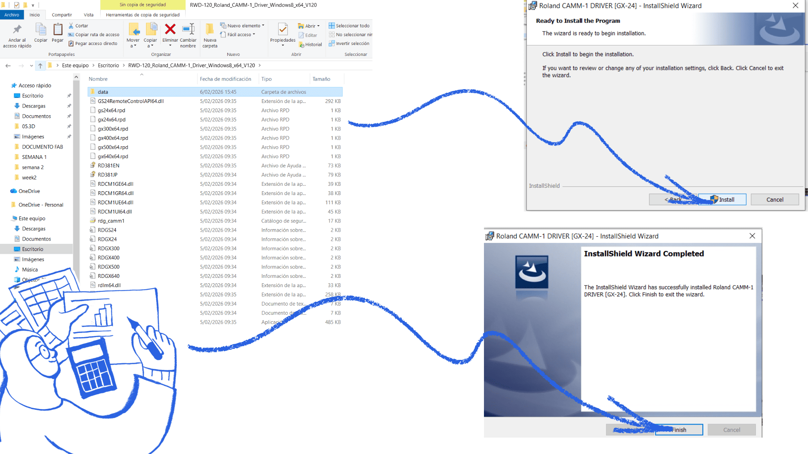
Task: Click the up-arrow navigation icon
Action: (x=40, y=66)
